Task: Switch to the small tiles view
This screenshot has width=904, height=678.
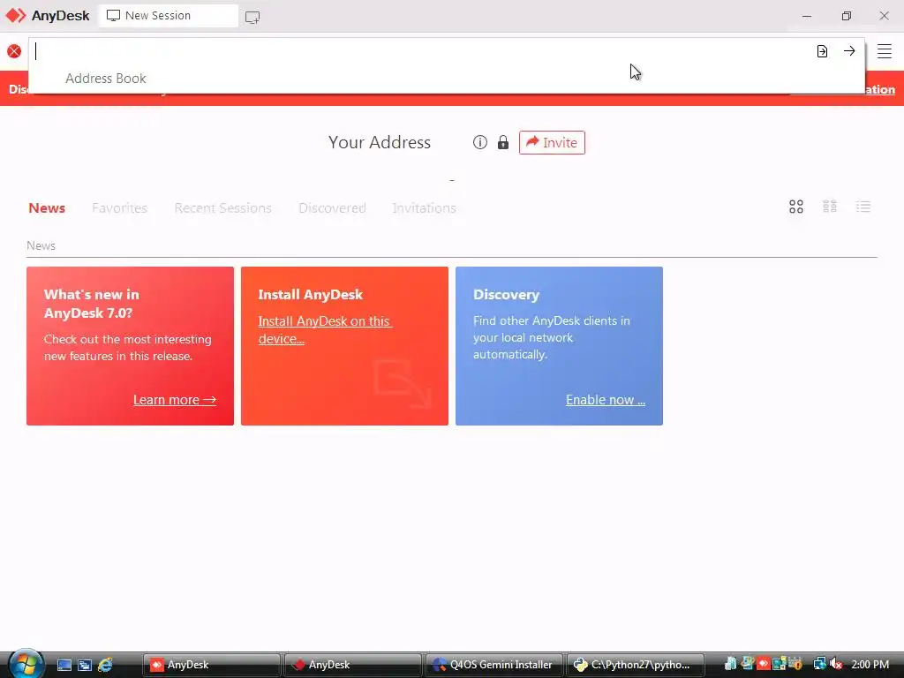Action: (830, 207)
